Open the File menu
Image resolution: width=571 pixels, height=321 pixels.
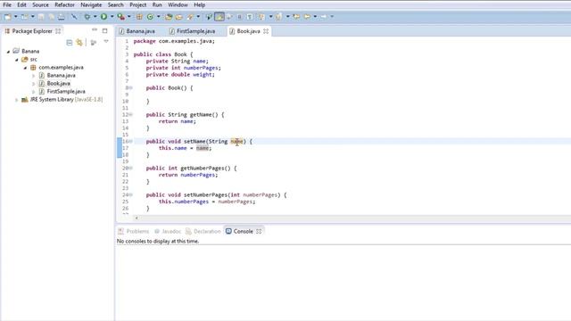pyautogui.click(x=7, y=4)
